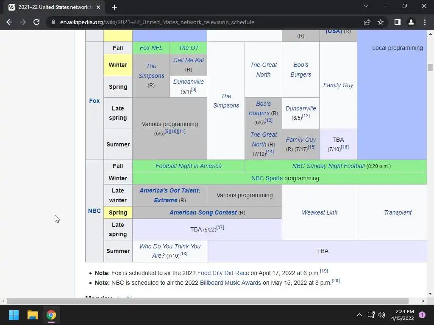Open notification center badge
This screenshot has width=434, height=325.
point(422,315)
